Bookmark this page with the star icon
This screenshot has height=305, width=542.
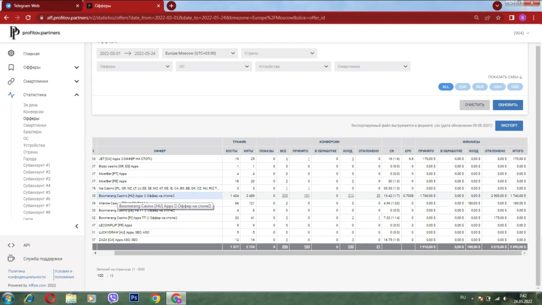(x=498, y=17)
